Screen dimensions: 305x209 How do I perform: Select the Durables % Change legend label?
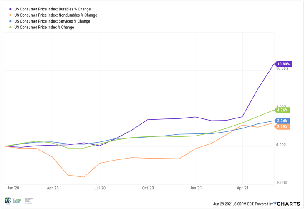pos(52,9)
